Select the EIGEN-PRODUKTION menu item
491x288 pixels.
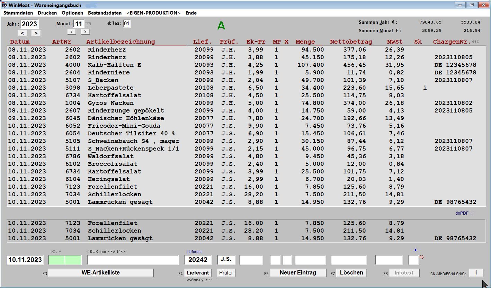coord(153,13)
